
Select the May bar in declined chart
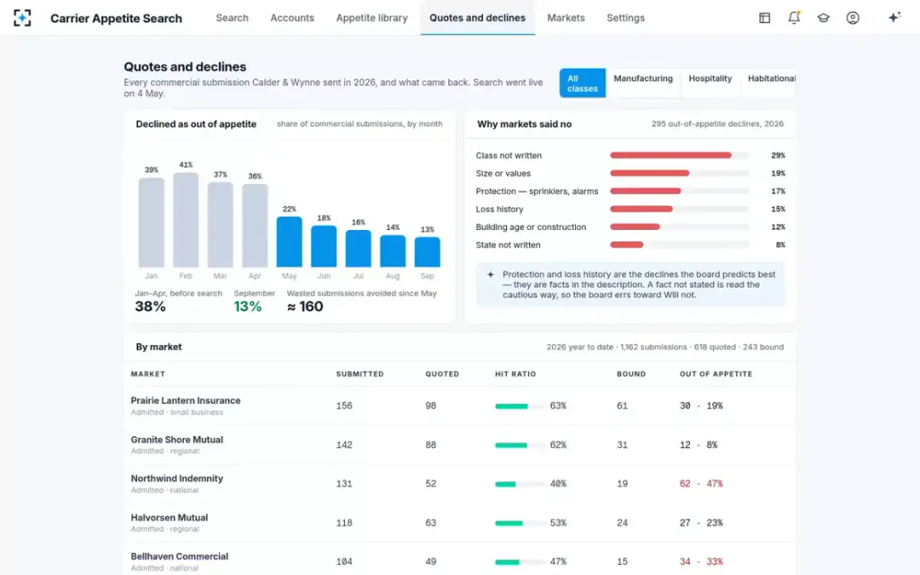[289, 242]
